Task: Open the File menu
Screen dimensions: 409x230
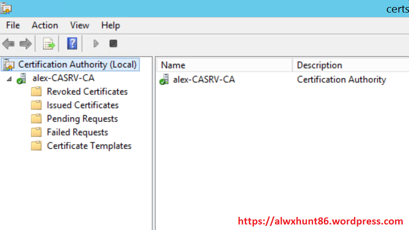Action: point(13,25)
